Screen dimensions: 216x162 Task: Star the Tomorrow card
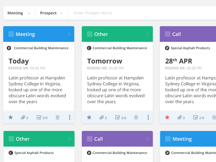click(x=89, y=117)
